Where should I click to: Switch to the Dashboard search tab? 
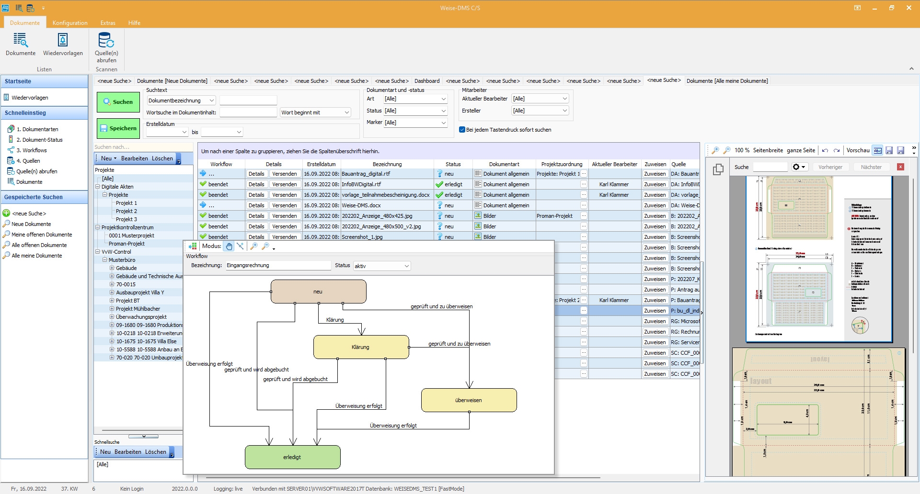tap(426, 81)
